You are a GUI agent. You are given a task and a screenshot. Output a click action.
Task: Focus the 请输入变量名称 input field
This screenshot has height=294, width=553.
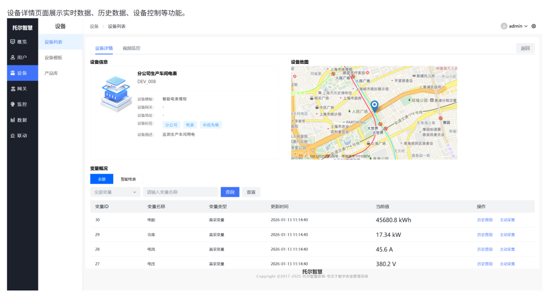(181, 192)
